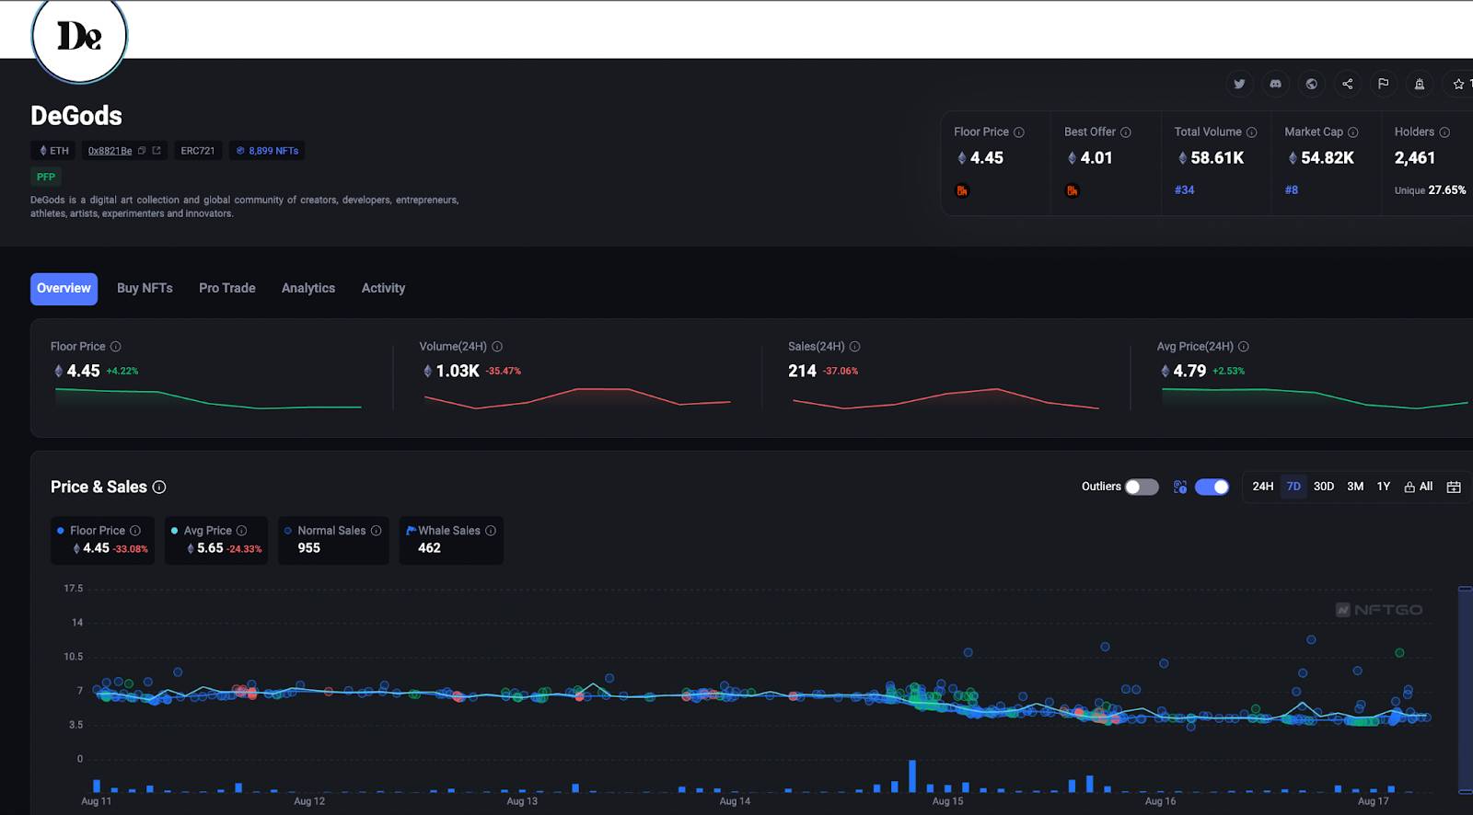Click the DeGods logo avatar
The height and width of the screenshot is (815, 1473).
coord(79,37)
